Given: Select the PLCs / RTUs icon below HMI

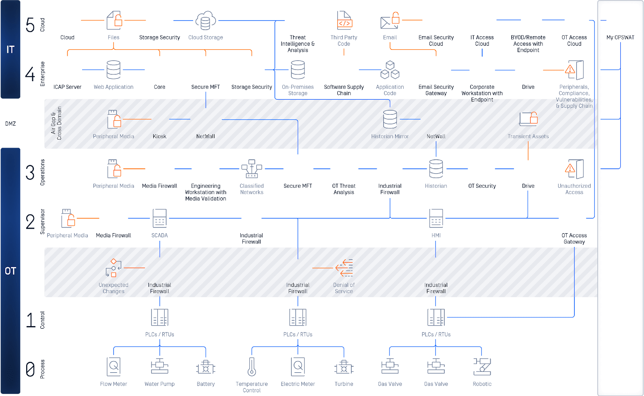Looking at the screenshot, I should click(436, 317).
